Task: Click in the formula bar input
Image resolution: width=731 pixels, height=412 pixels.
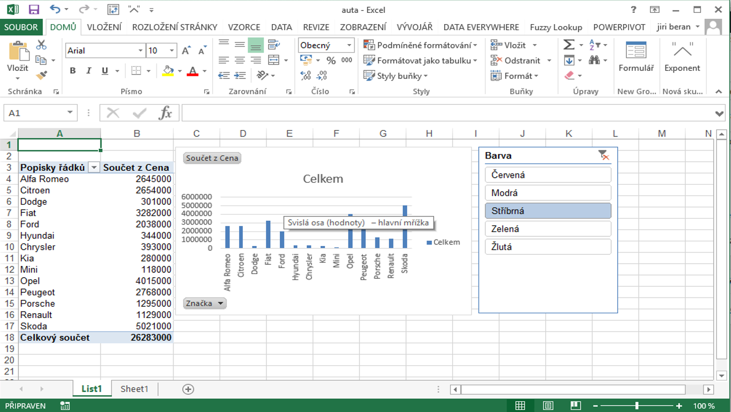Action: click(448, 113)
